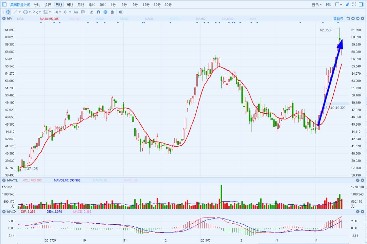367x244 pixels.
Task: Enter fullscreen with the expand icon
Action: (354, 4)
